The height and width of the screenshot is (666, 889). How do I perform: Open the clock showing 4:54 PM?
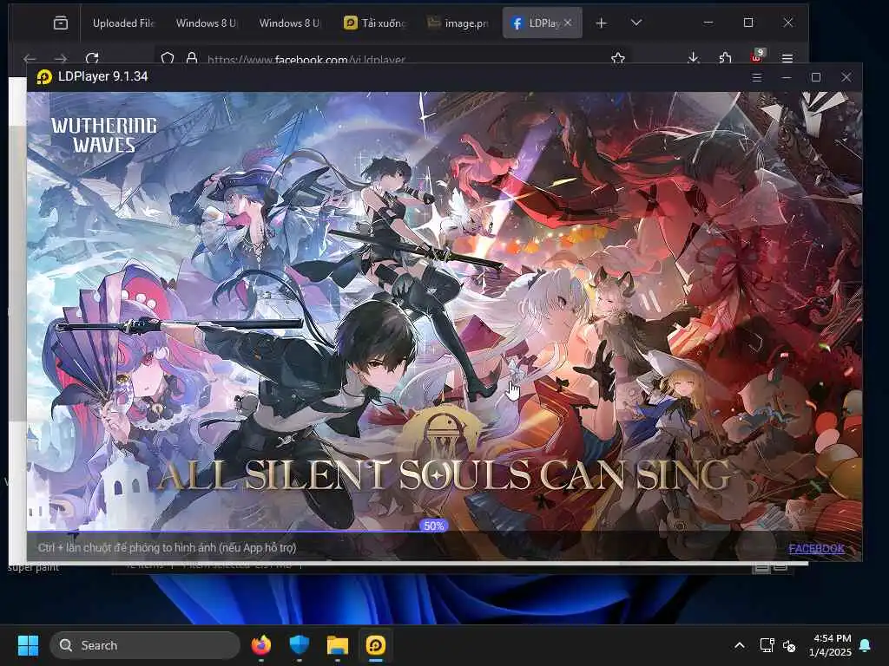pos(830,645)
